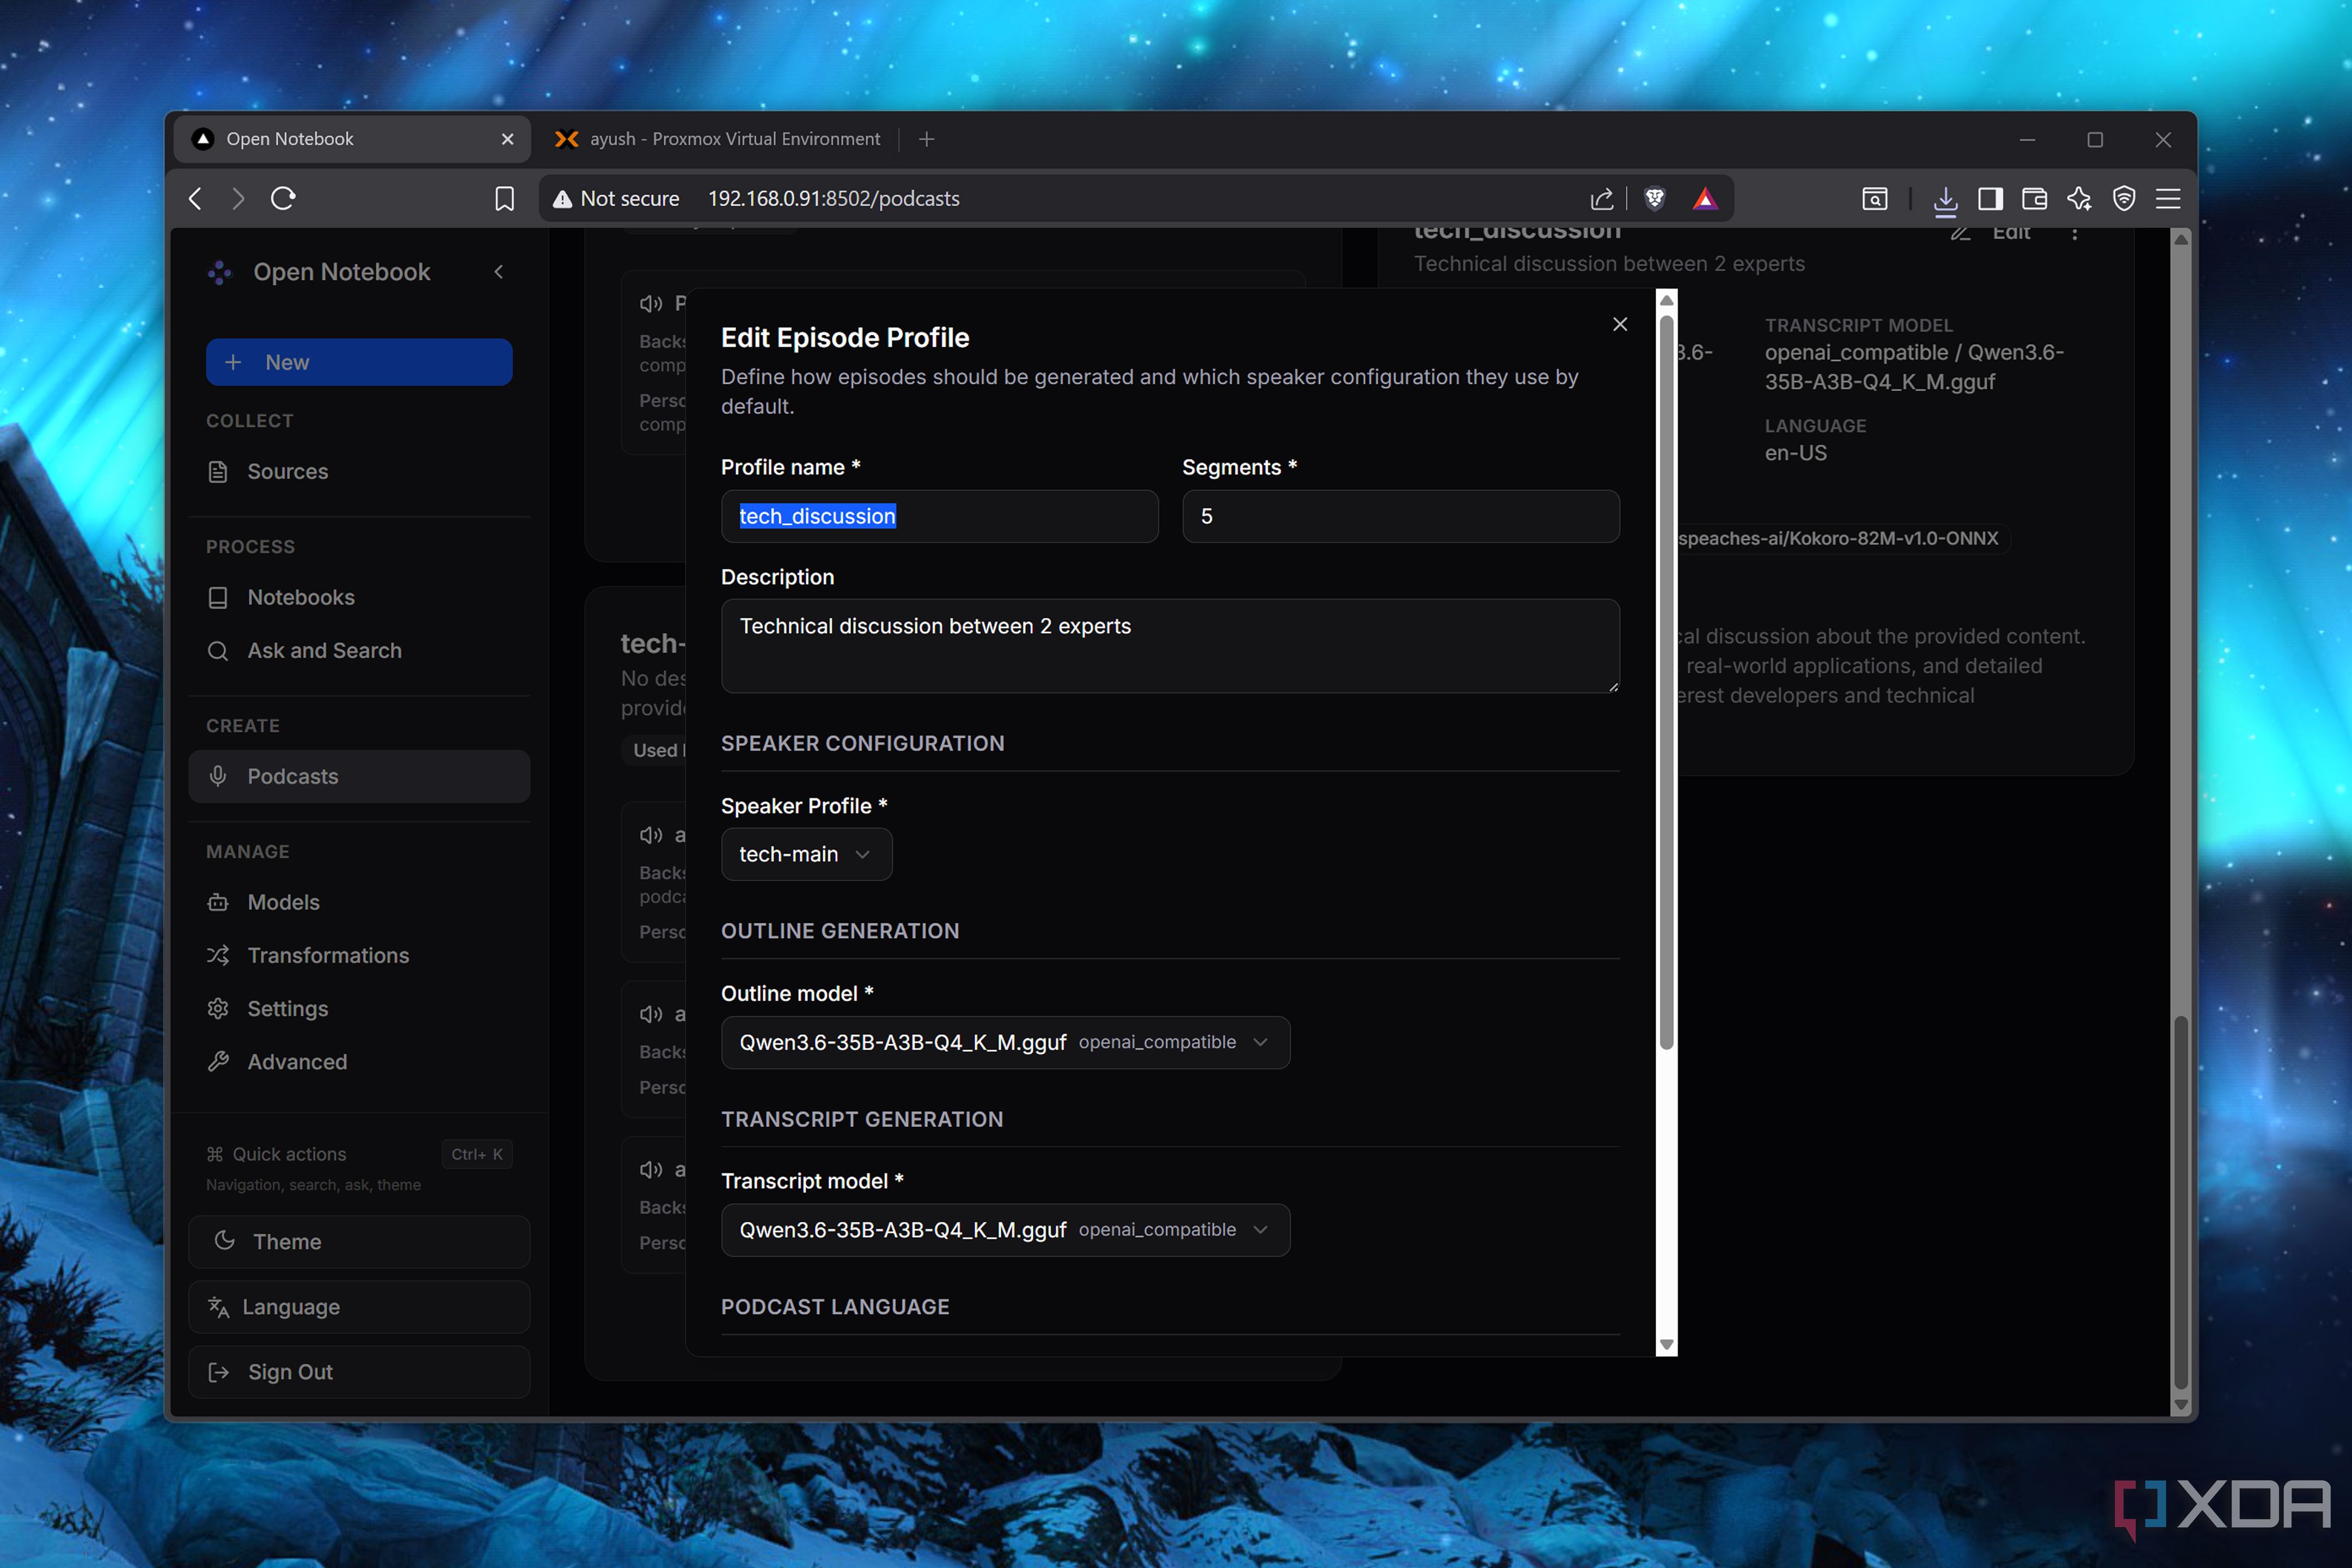Open the Speaker Profile dropdown
Viewport: 2352px width, 1568px height.
point(806,854)
